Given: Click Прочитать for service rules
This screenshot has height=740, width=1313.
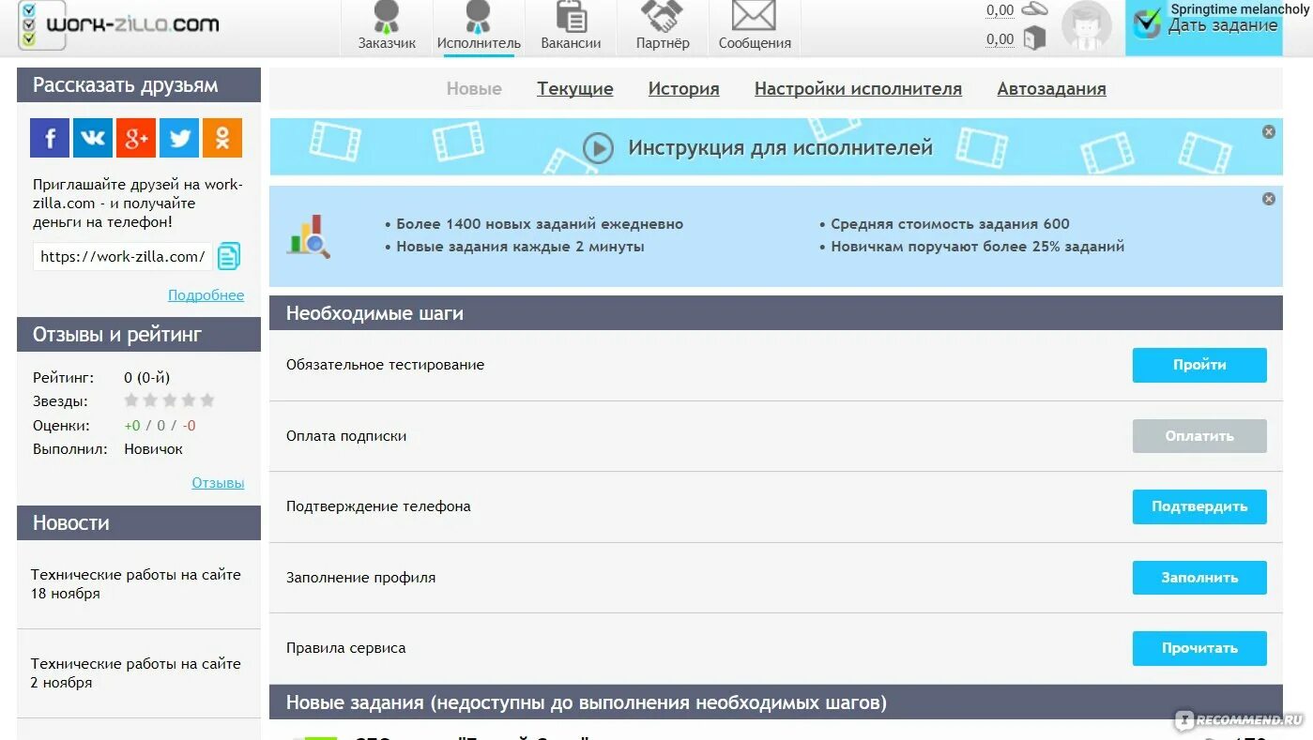Looking at the screenshot, I should tap(1199, 648).
